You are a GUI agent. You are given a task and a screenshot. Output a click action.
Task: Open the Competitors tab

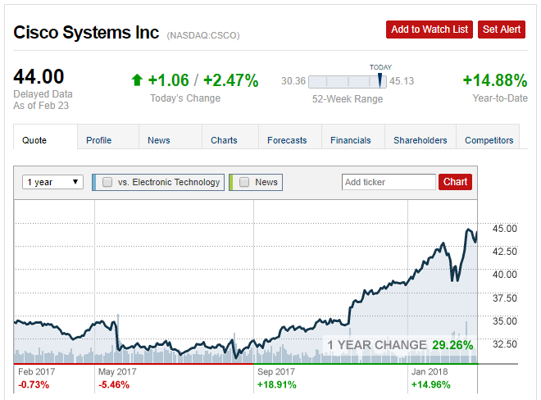pos(488,137)
